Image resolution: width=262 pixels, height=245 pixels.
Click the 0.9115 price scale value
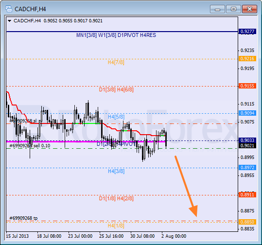point(247,104)
